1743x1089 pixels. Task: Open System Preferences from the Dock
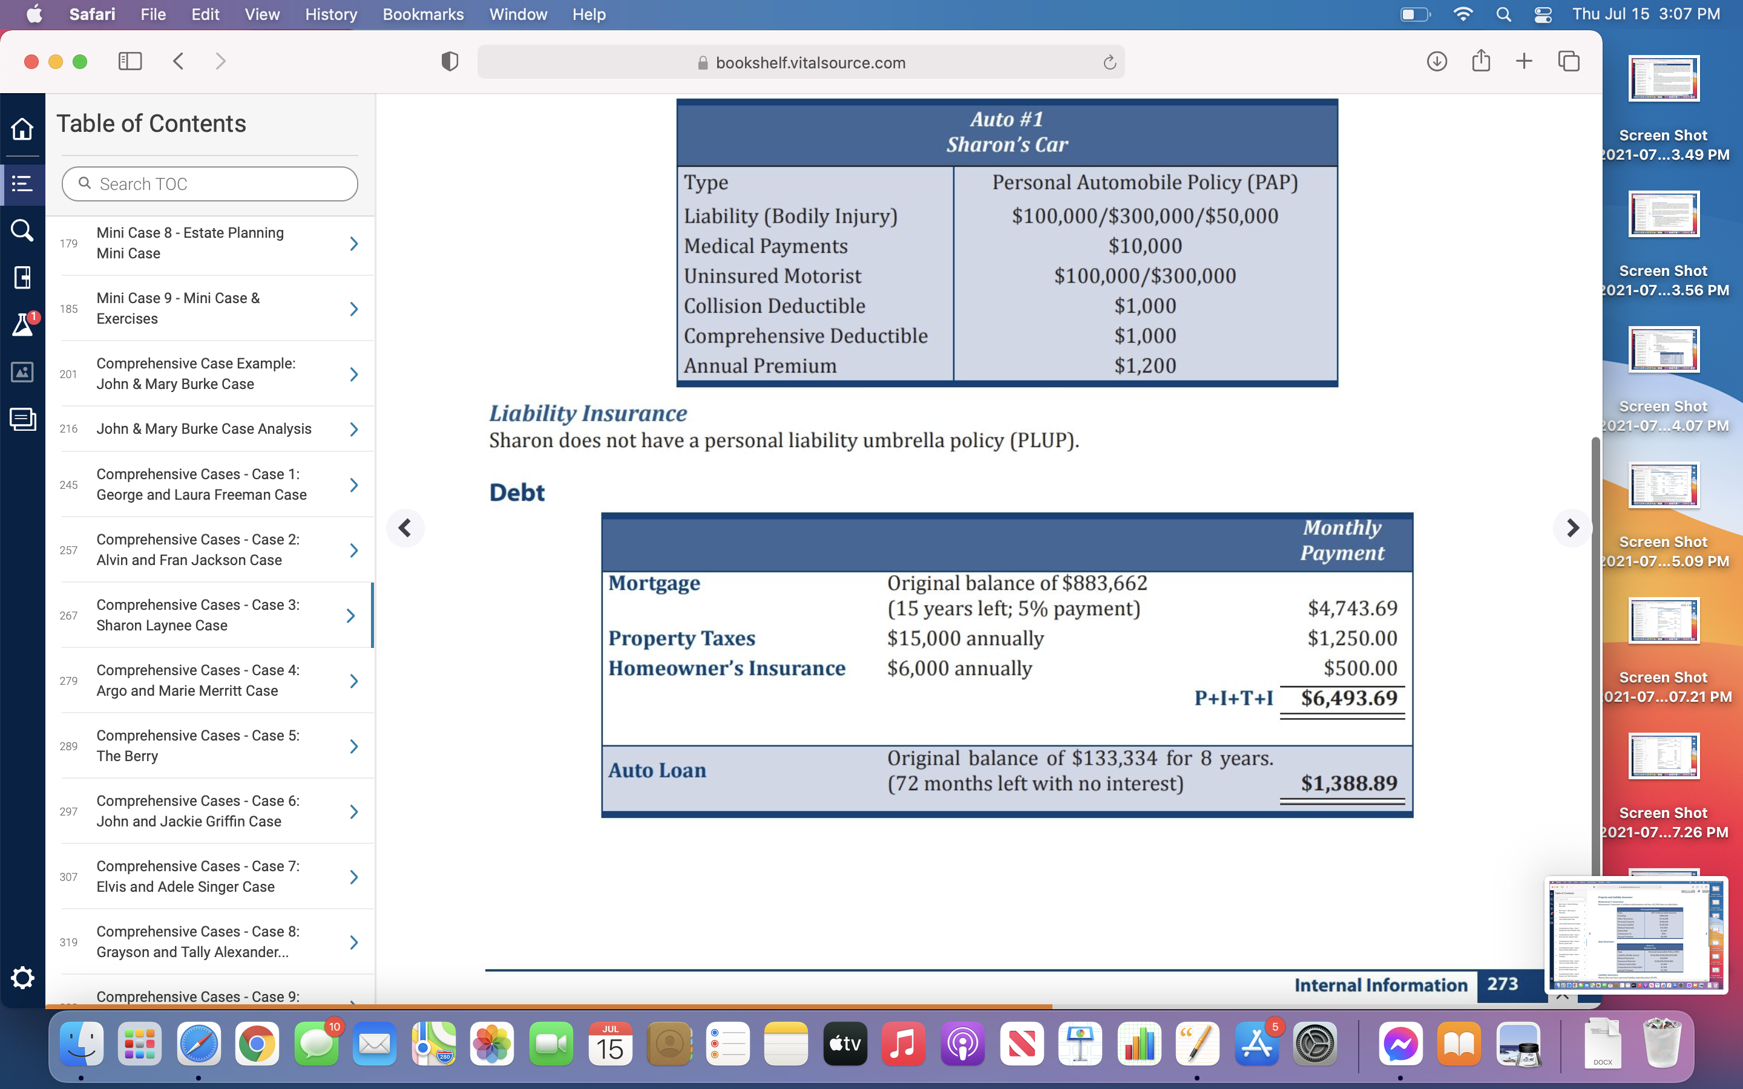[x=1315, y=1044]
